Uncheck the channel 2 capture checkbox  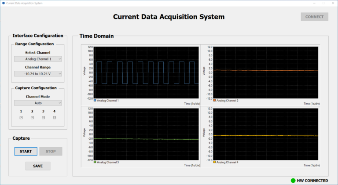tap(32, 118)
